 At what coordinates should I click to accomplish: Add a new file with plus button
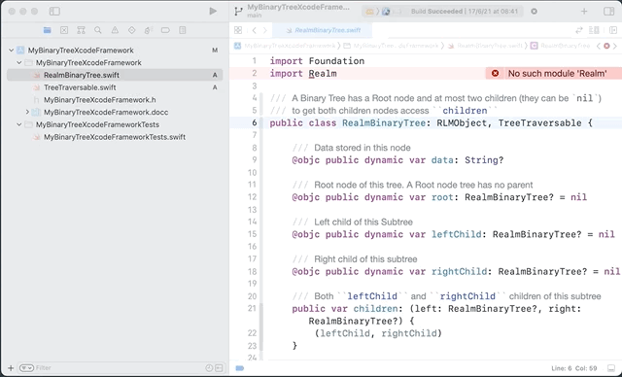pos(11,368)
